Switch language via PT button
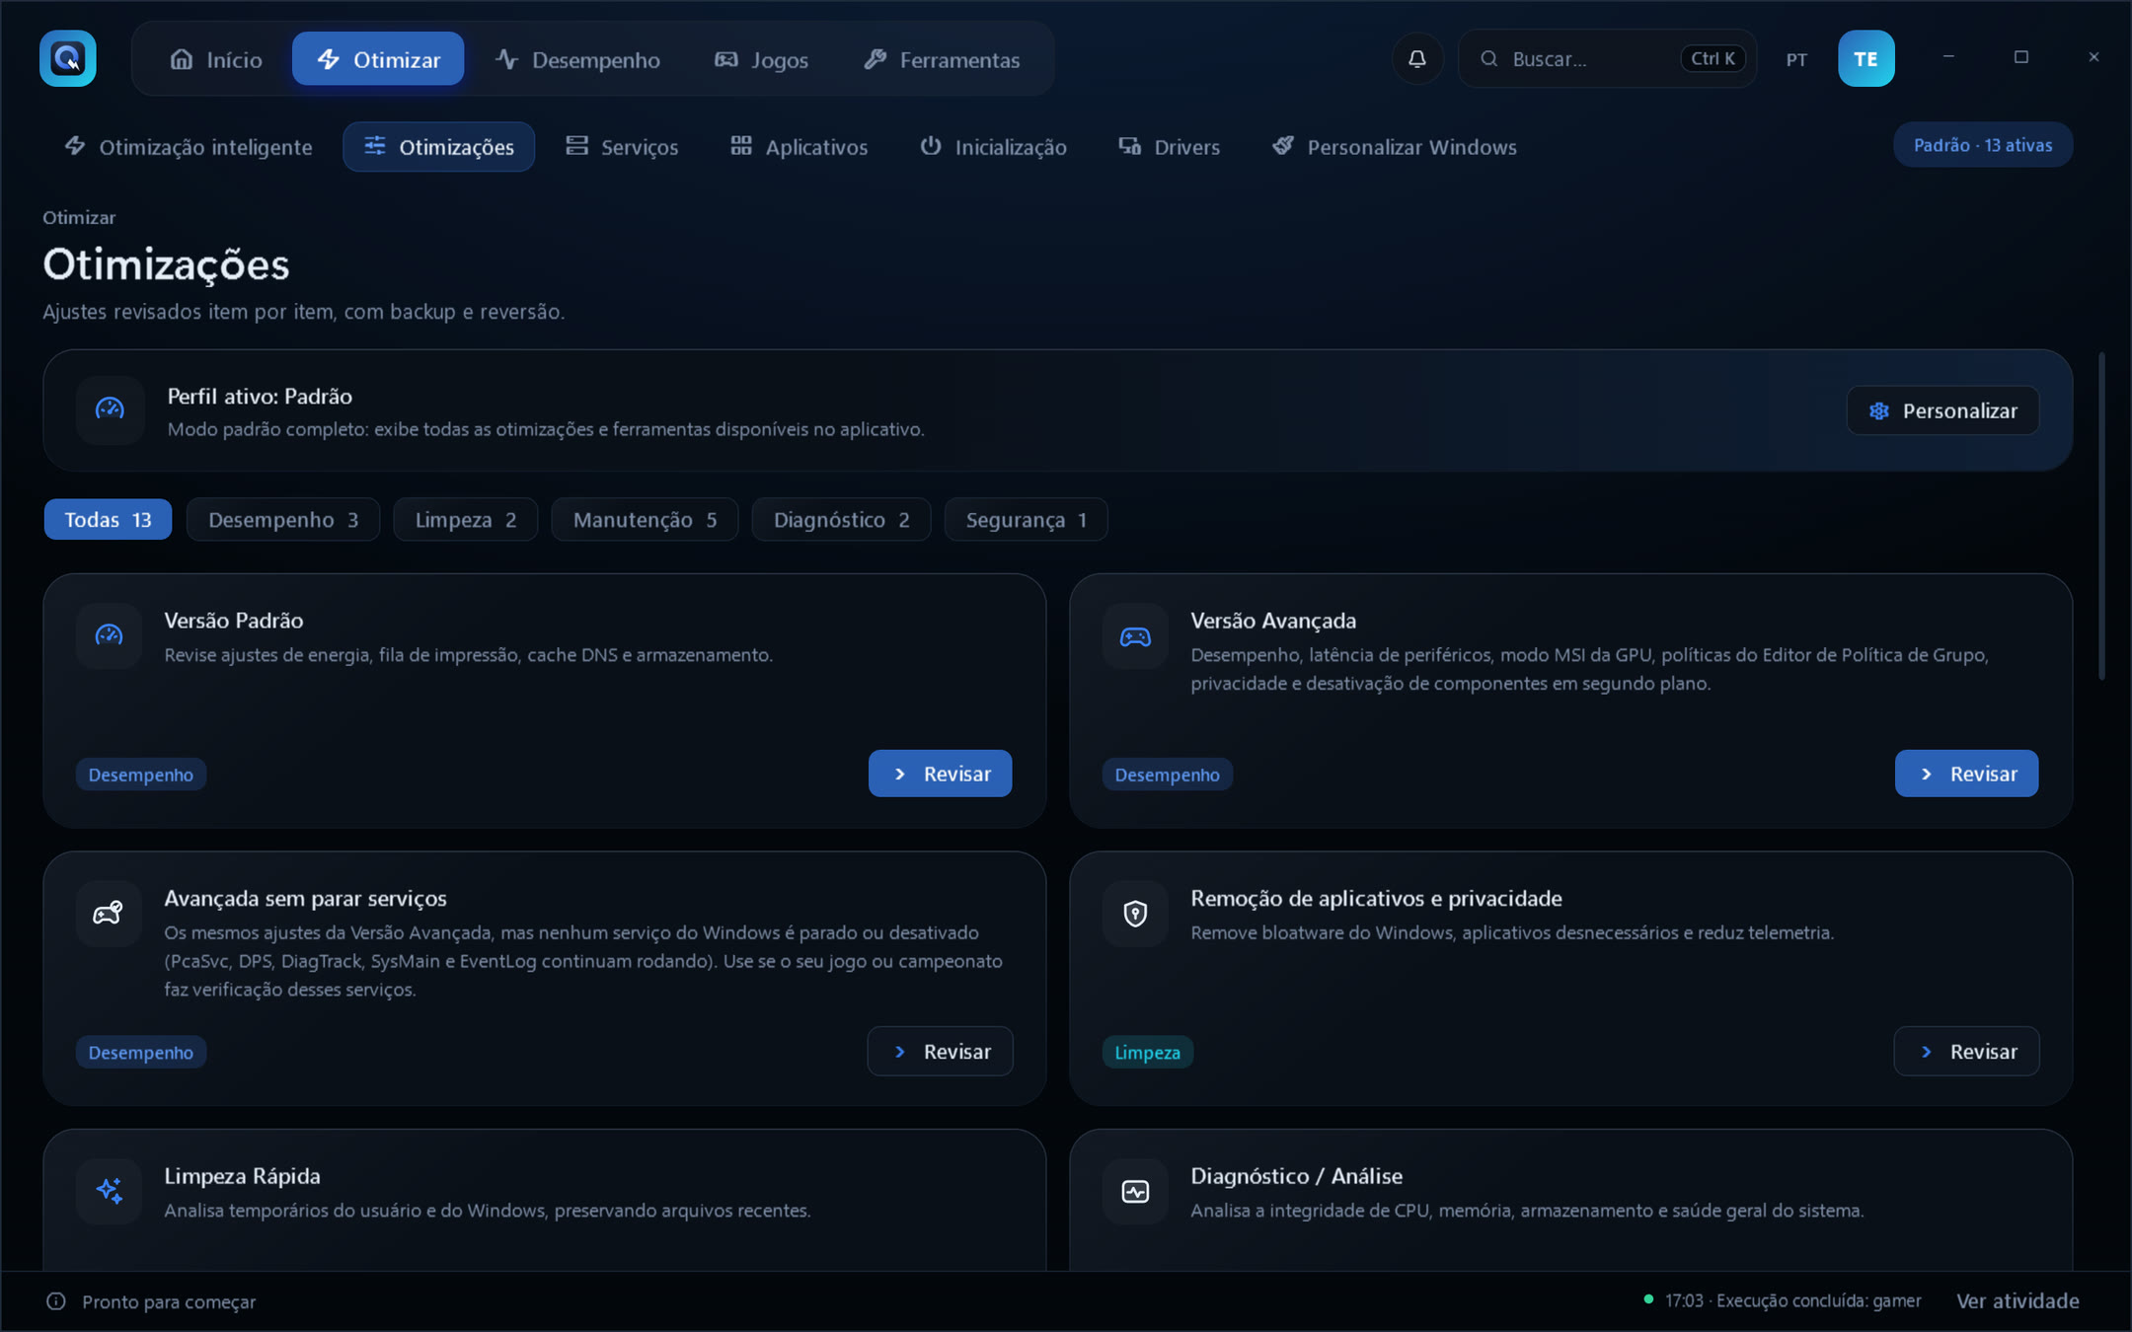The image size is (2132, 1332). coord(1796,60)
